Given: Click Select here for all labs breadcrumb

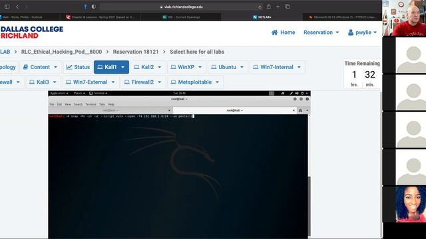Looking at the screenshot, I should click(x=197, y=52).
